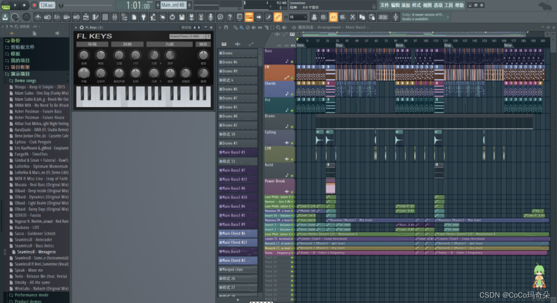557x303 pixels.
Task: Click the copy icon in top toolbar
Action: (362, 17)
